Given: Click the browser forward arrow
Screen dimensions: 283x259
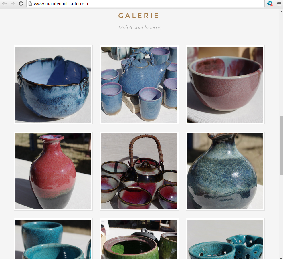Looking at the screenshot, I should [x=13, y=4].
